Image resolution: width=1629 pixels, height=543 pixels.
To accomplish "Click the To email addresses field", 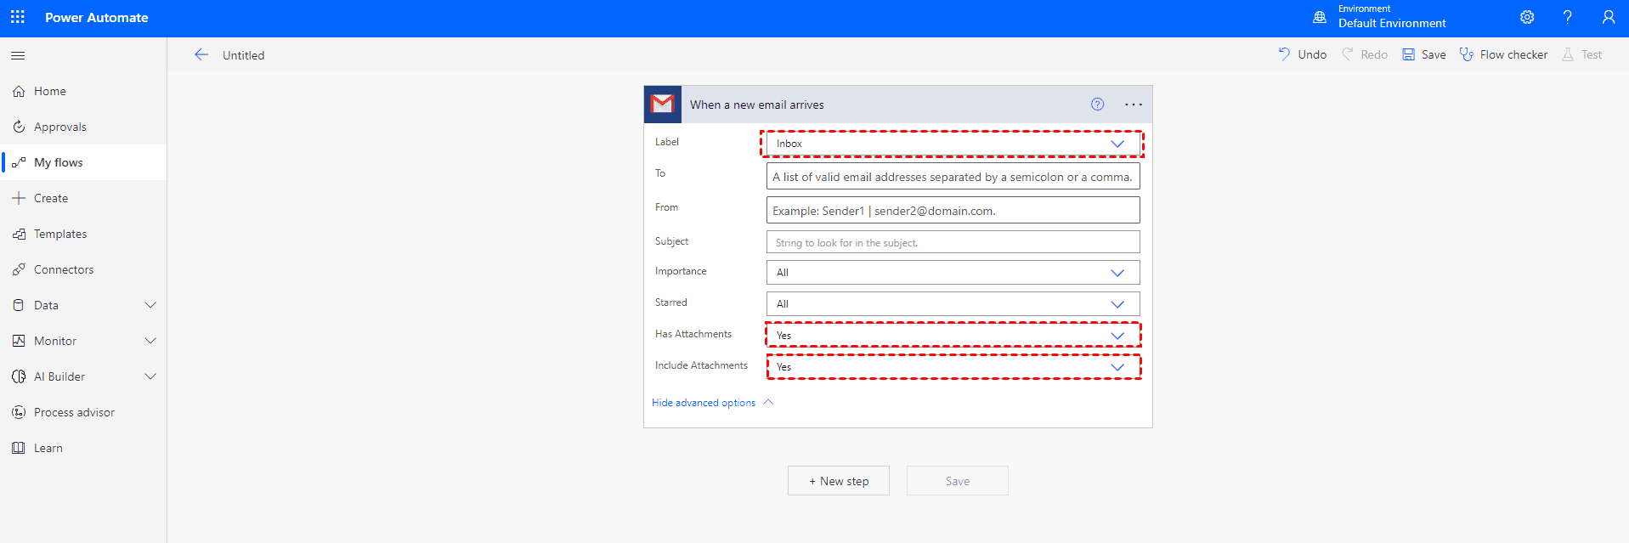I will (953, 177).
